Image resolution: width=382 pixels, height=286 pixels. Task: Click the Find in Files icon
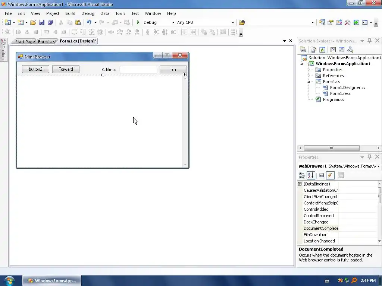[242, 22]
